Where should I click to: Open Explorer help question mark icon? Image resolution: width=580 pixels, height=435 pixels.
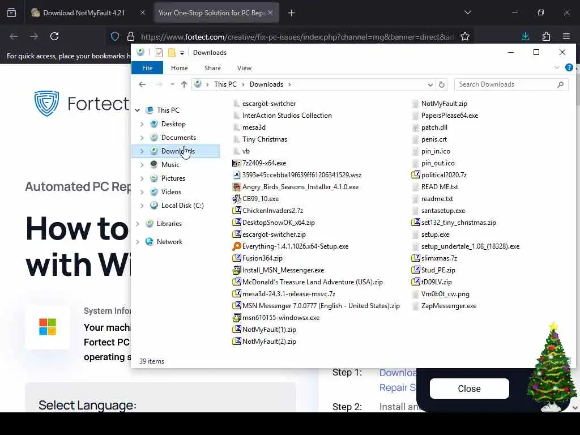pyautogui.click(x=569, y=68)
